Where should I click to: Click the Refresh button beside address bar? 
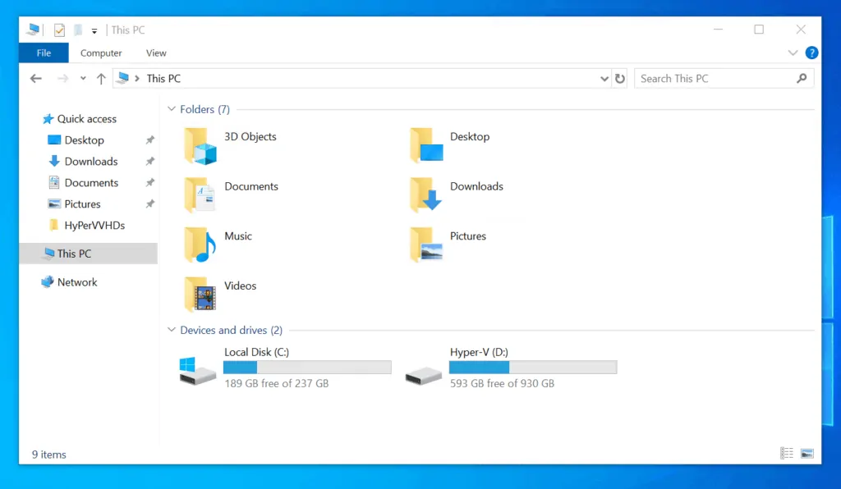click(x=620, y=79)
